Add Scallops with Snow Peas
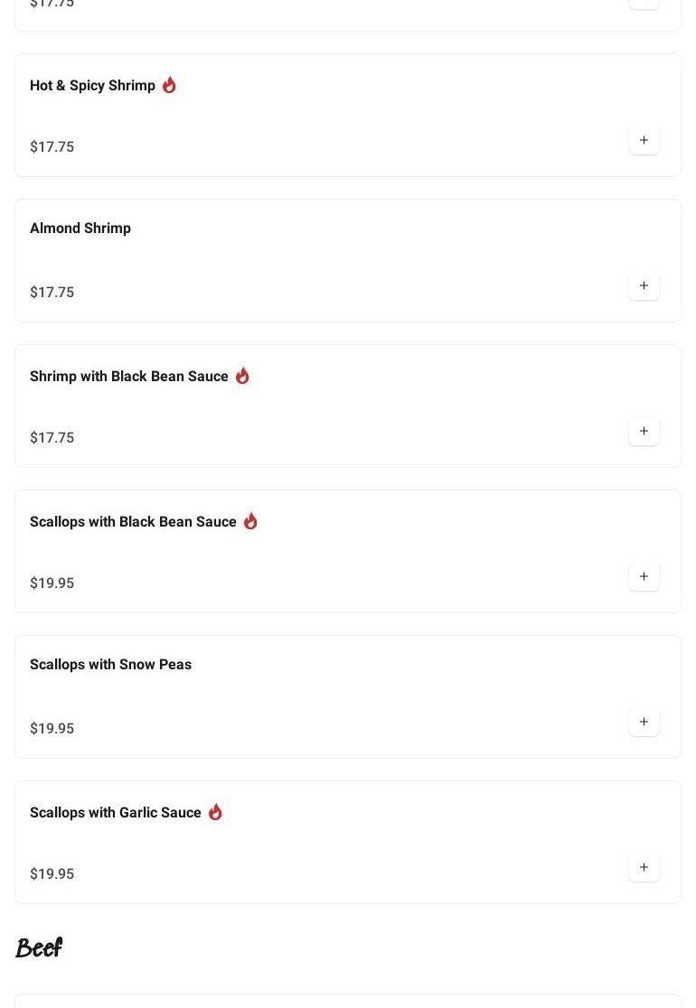 (x=644, y=723)
